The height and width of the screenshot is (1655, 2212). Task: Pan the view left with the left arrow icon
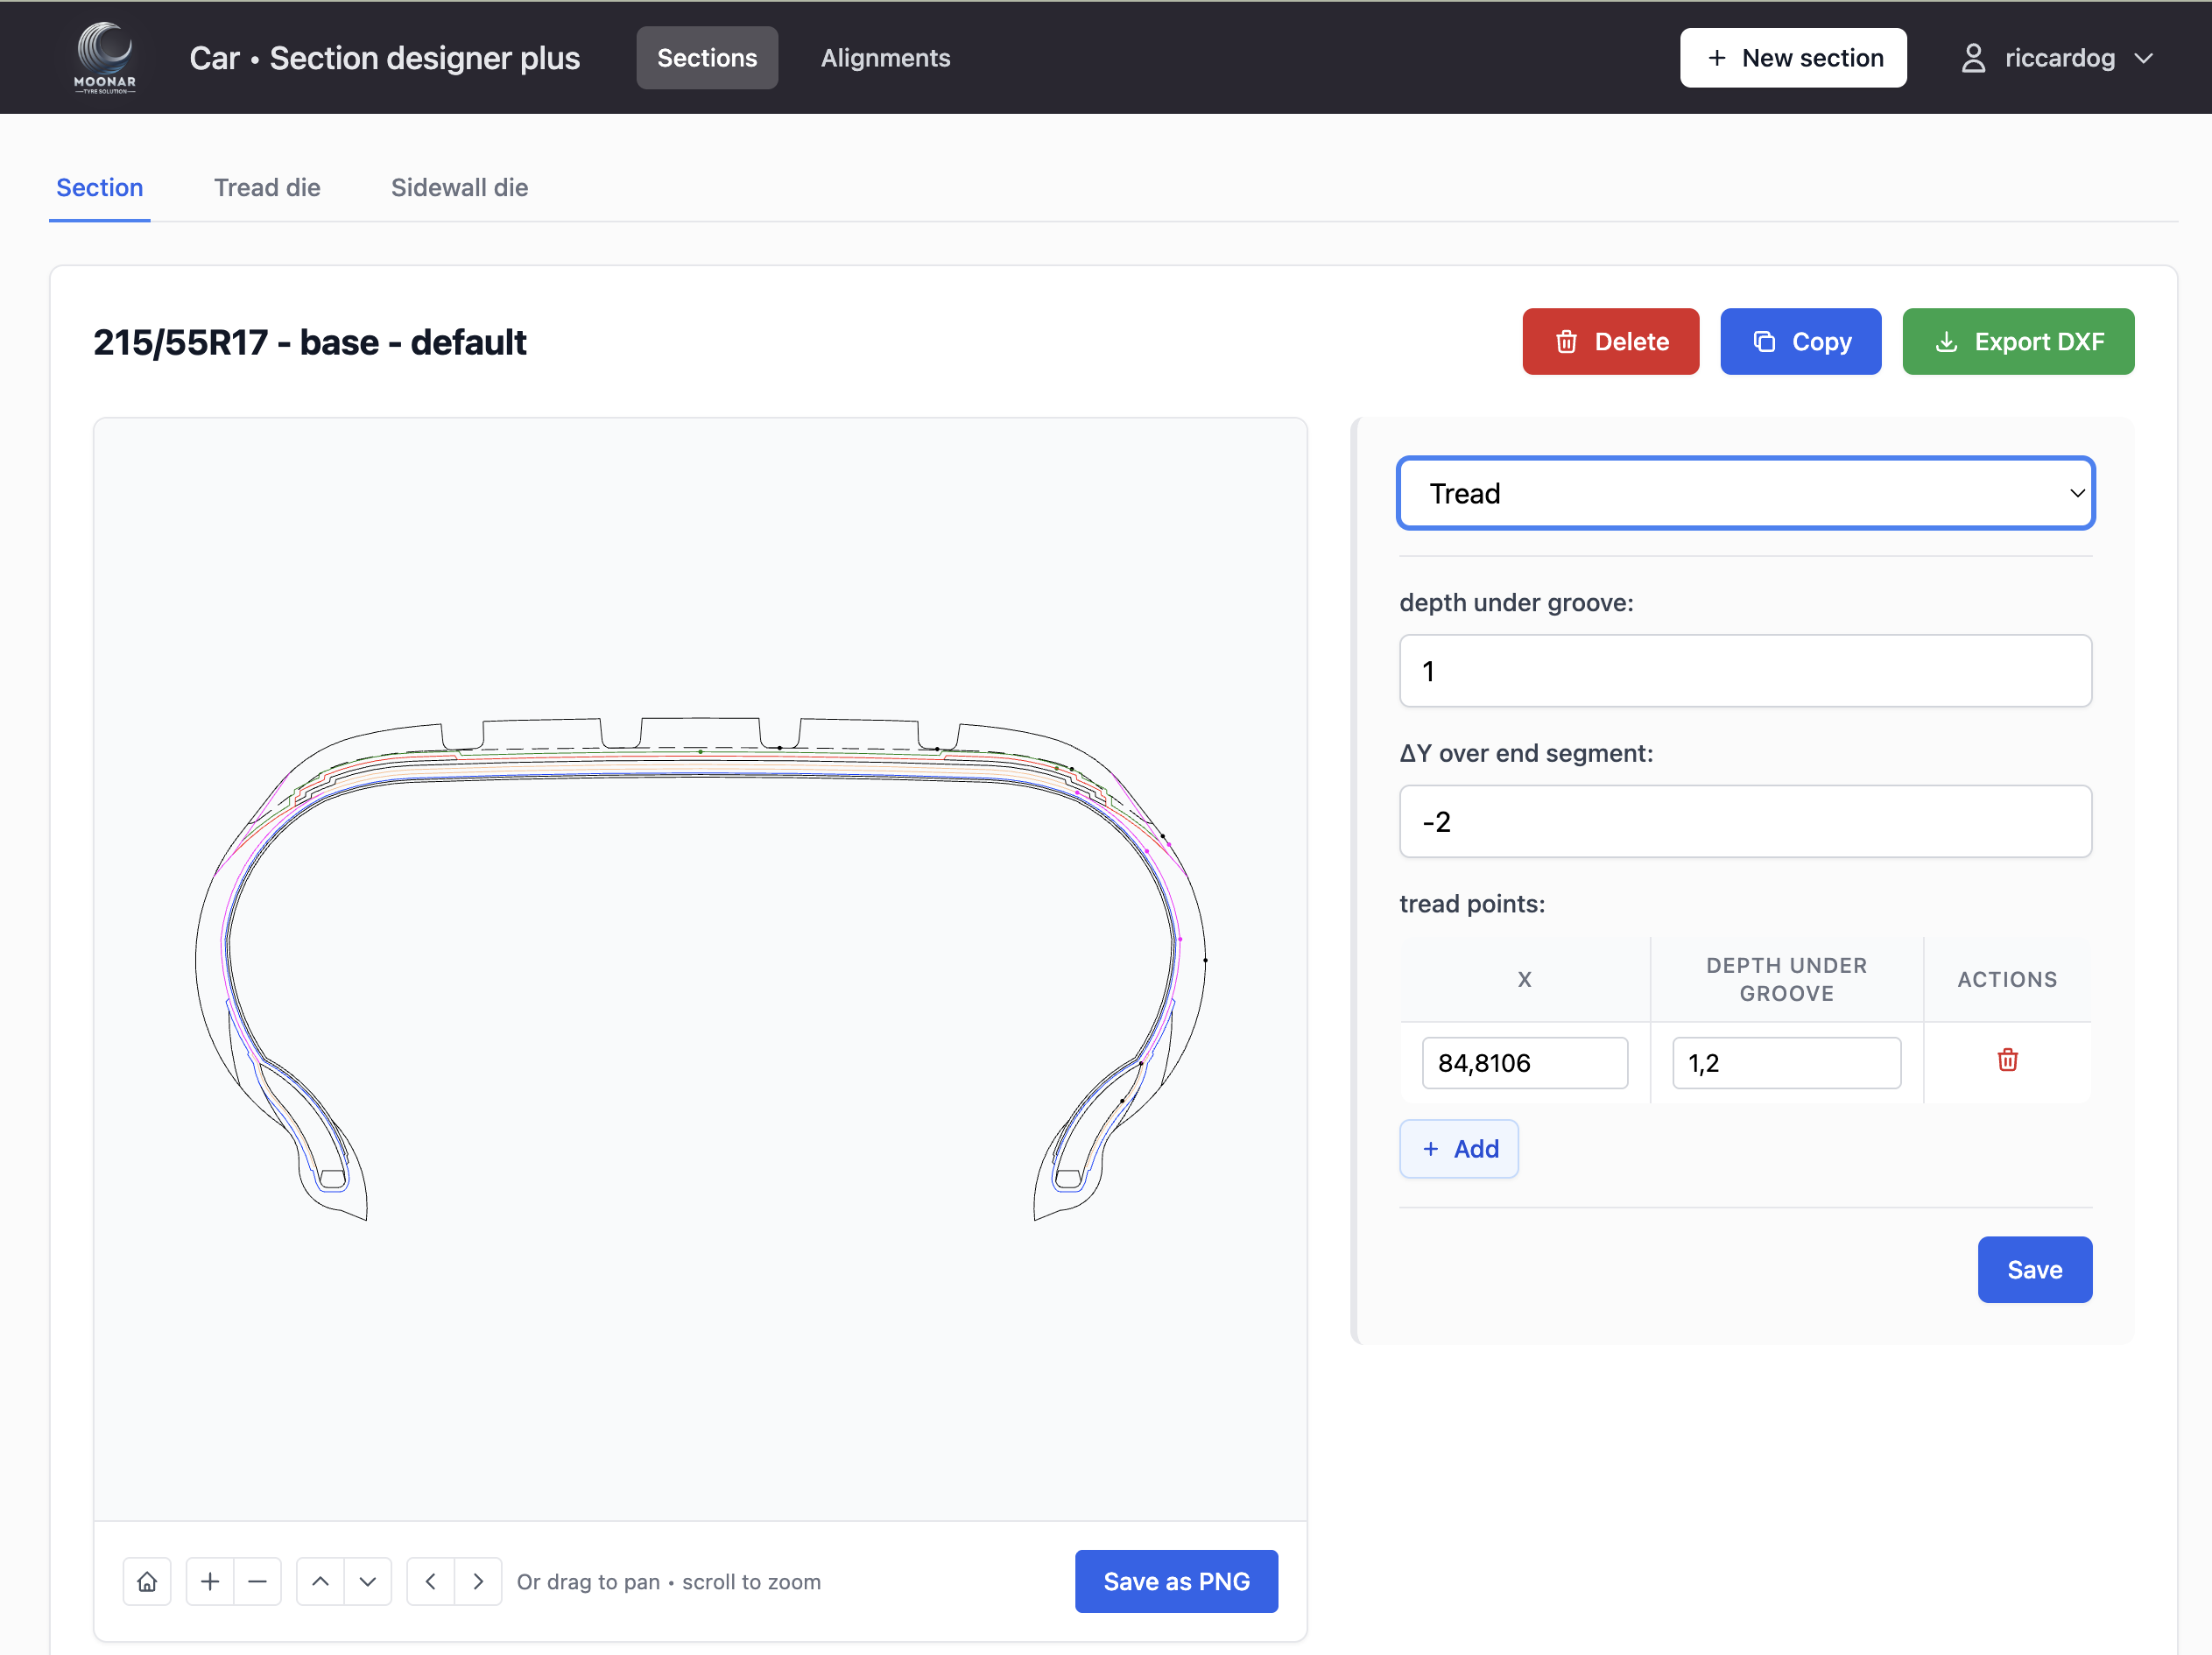point(430,1581)
